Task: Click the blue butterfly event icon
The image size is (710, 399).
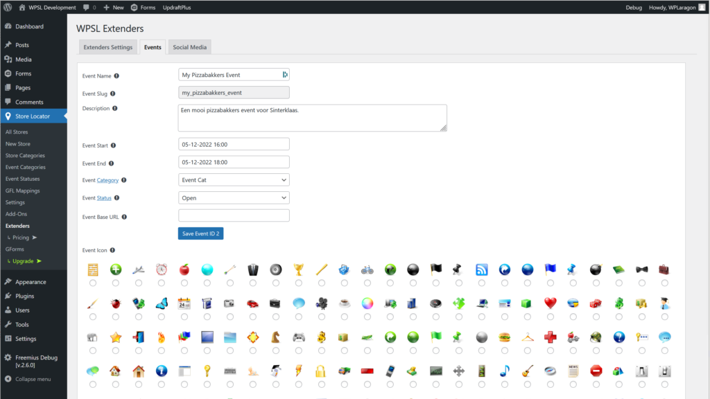Action: (x=162, y=303)
